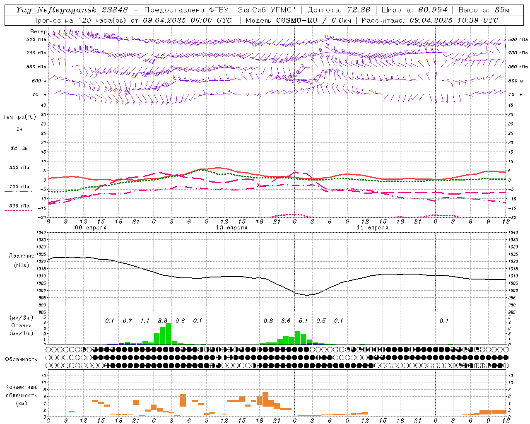Click the '11 апреля' date label
530x424 pixels.
coord(372,228)
